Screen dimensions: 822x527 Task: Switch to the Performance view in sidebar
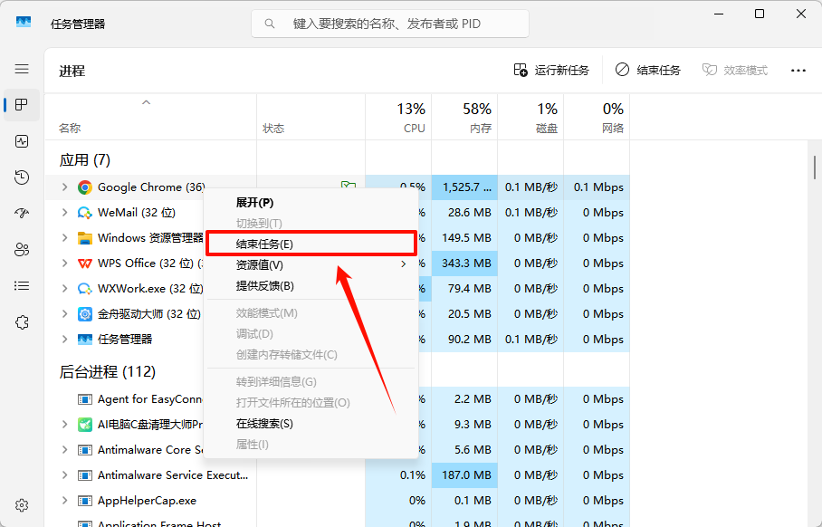pyautogui.click(x=21, y=141)
